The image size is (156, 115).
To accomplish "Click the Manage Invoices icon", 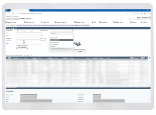I will [75, 22].
